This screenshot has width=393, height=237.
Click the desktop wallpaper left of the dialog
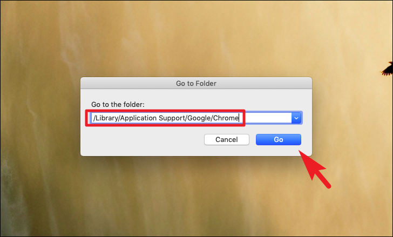pos(40,117)
